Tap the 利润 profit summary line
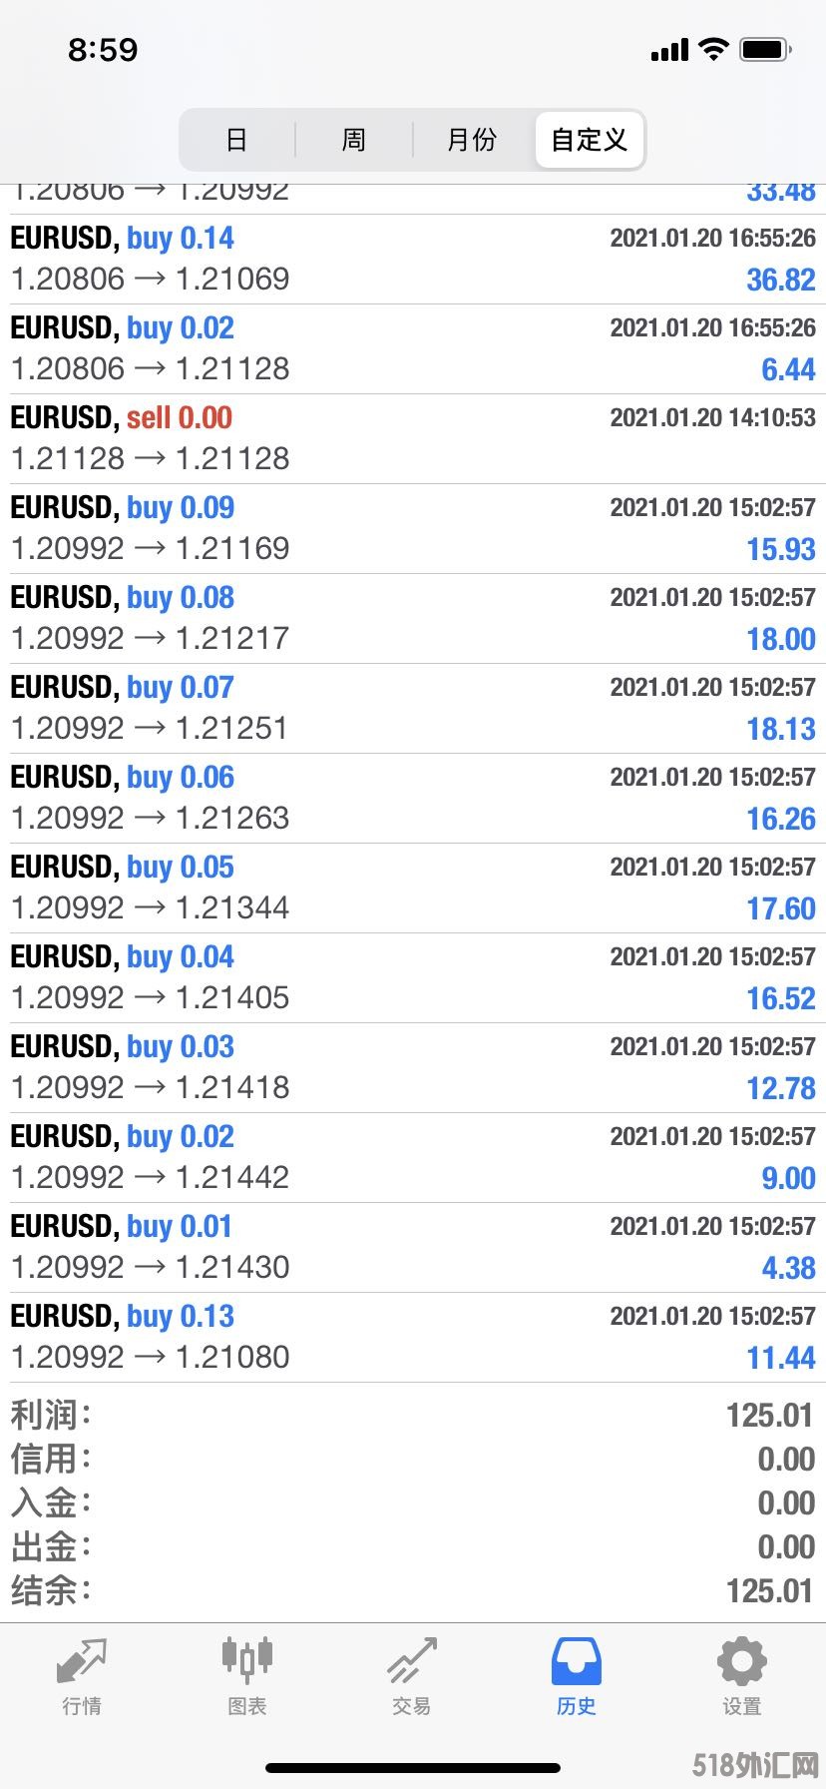 pos(413,1415)
